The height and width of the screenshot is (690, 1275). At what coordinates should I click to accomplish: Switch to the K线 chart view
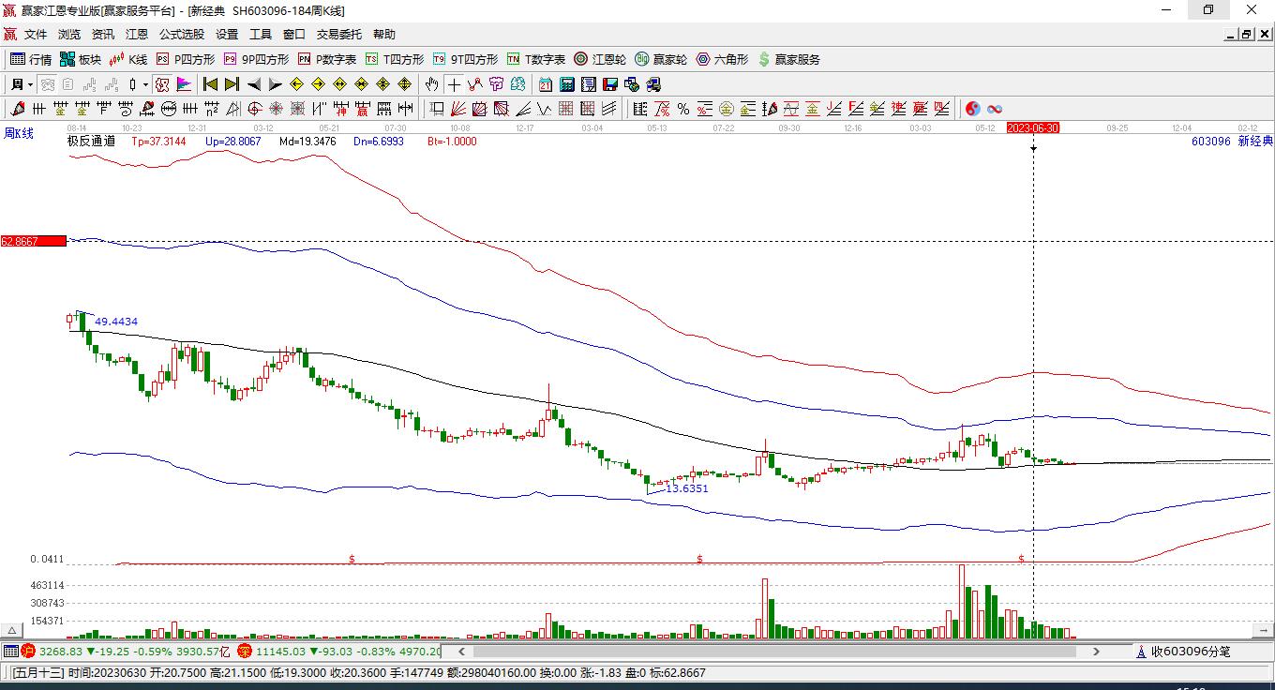(x=128, y=59)
